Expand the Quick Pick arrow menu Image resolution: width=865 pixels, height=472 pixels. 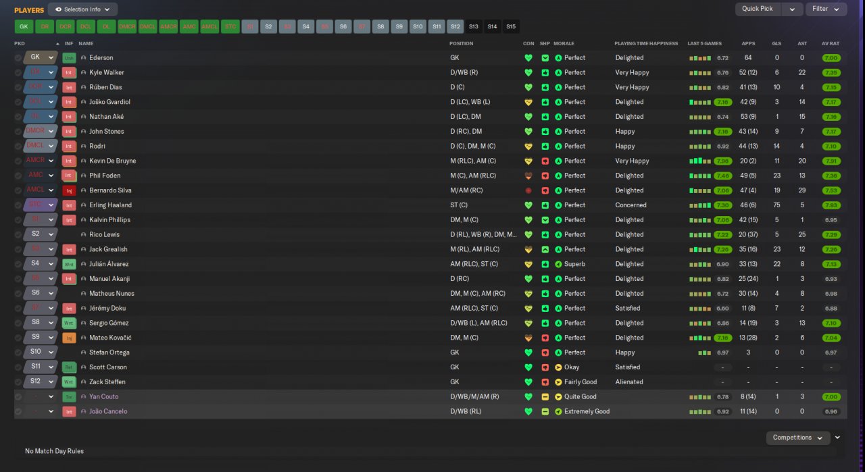pyautogui.click(x=792, y=9)
